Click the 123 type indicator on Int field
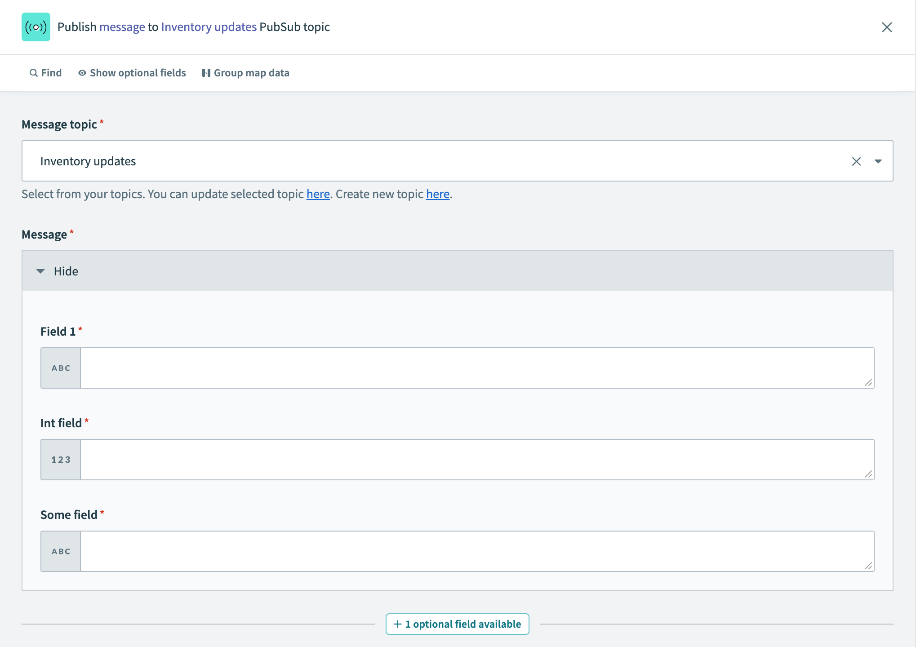The image size is (916, 647). click(60, 459)
